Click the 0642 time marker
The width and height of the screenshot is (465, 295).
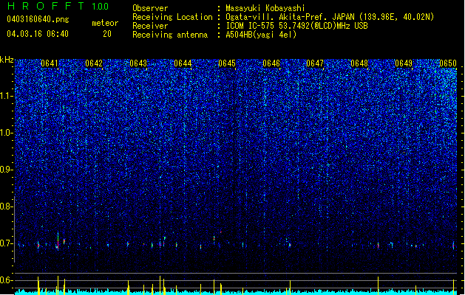[94, 63]
